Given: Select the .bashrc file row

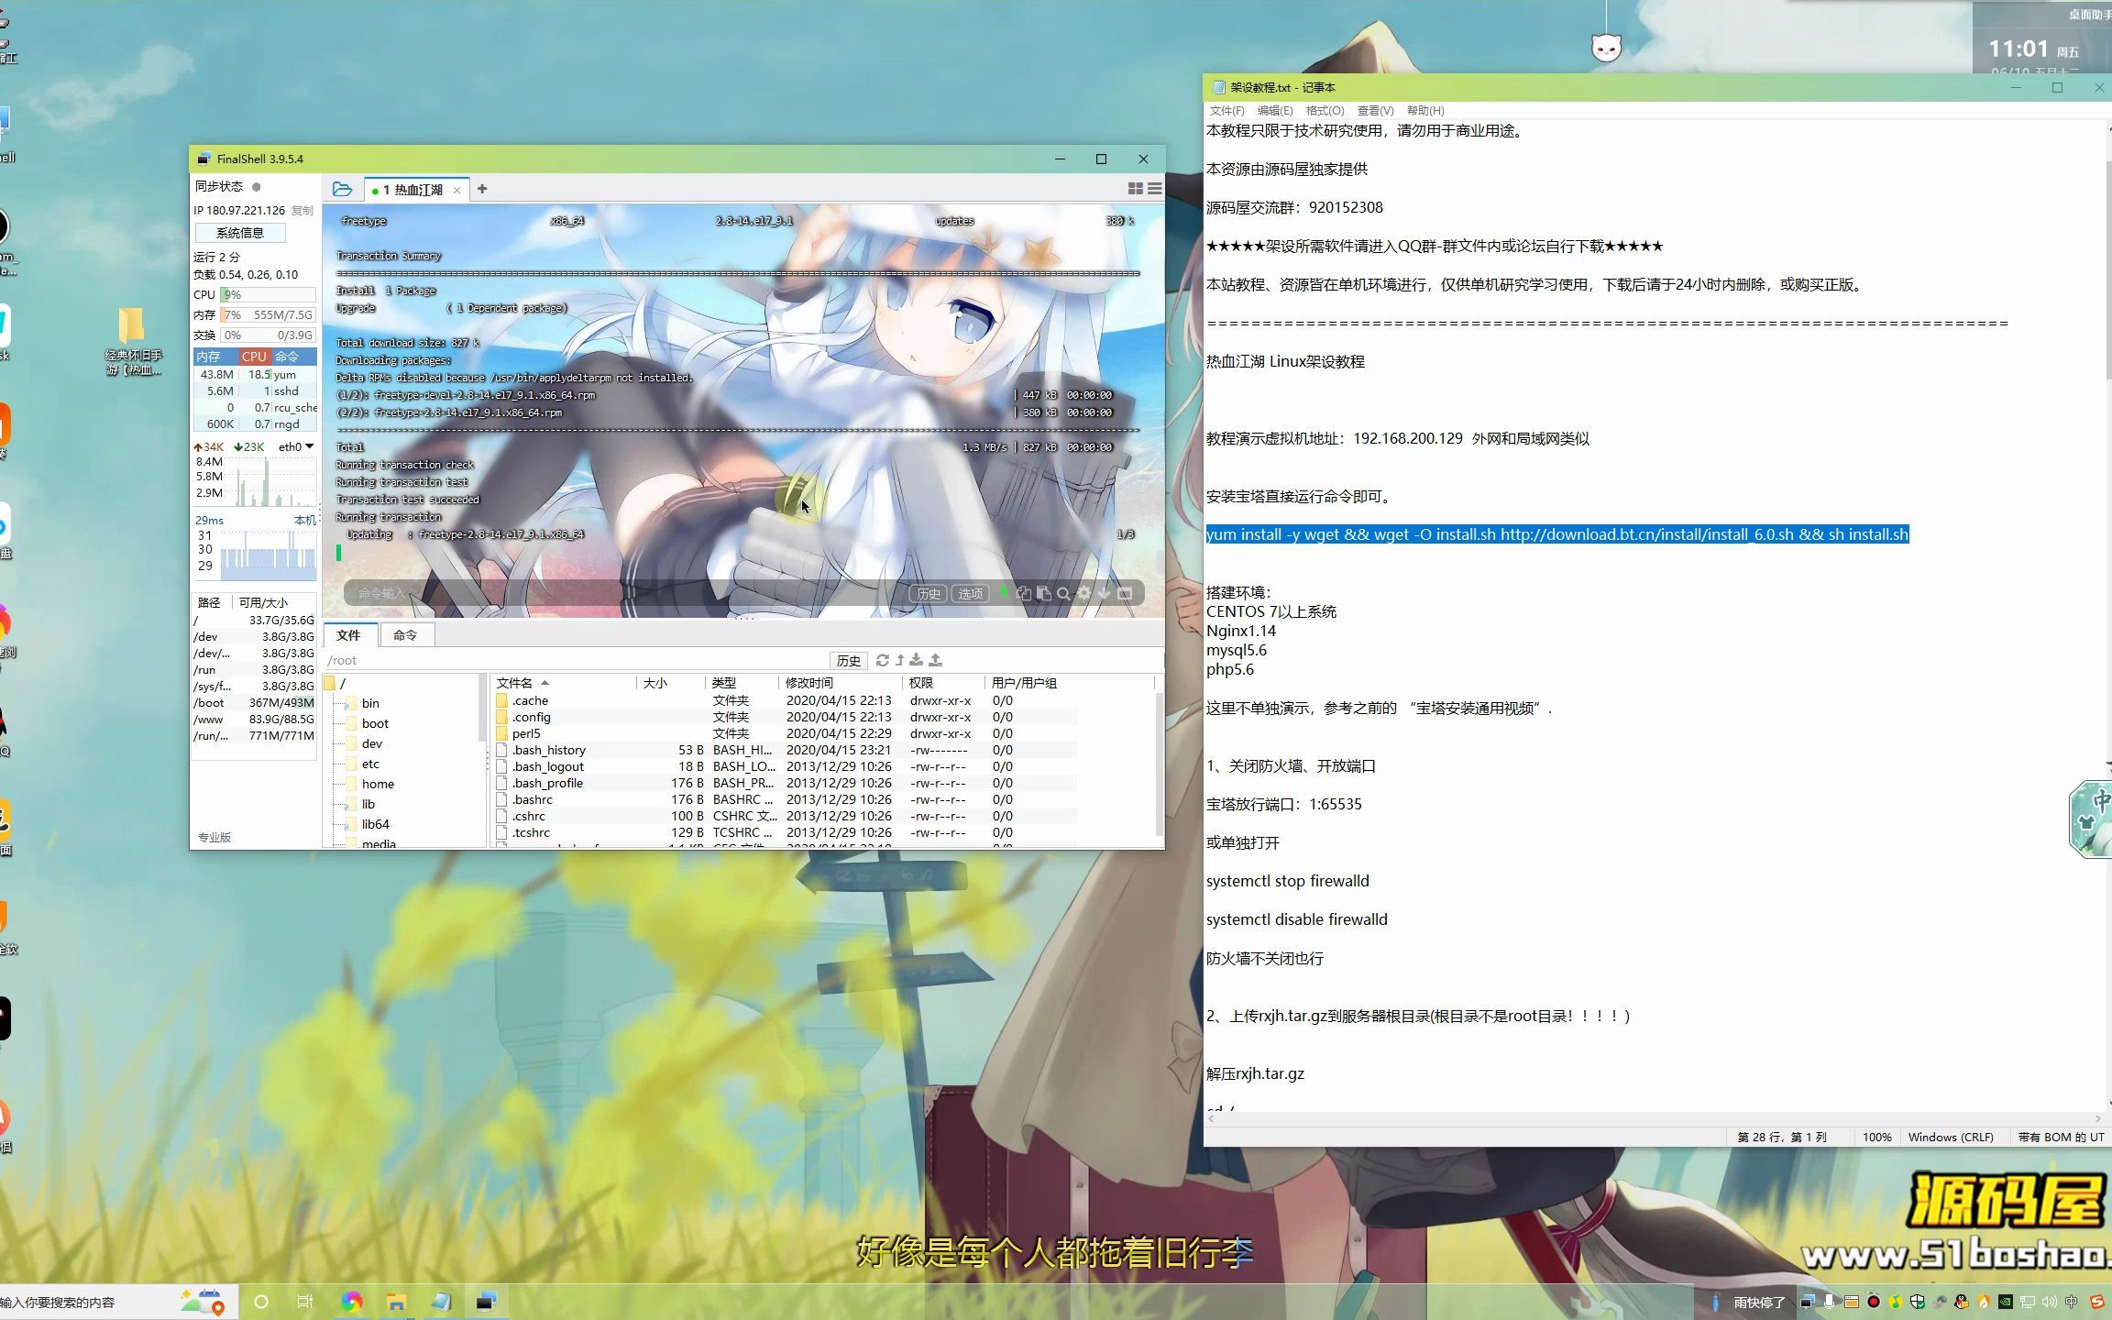Looking at the screenshot, I should pos(786,799).
